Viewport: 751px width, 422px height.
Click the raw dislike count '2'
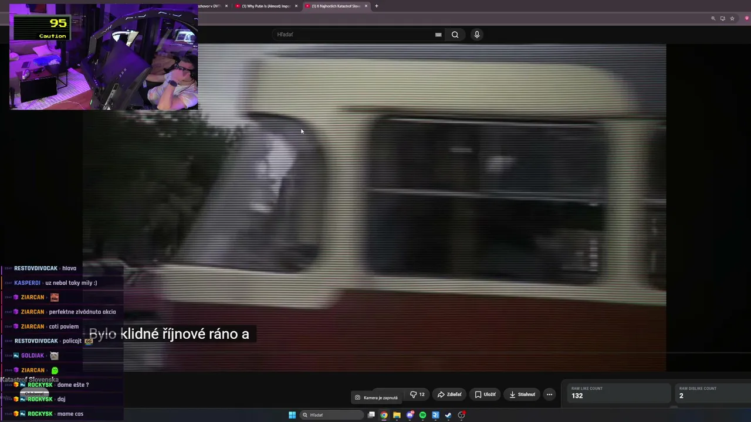(681, 396)
